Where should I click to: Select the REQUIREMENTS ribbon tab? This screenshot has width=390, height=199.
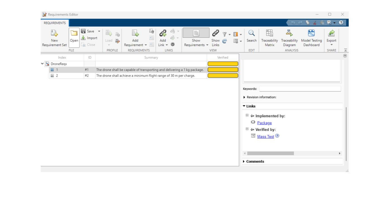click(55, 23)
